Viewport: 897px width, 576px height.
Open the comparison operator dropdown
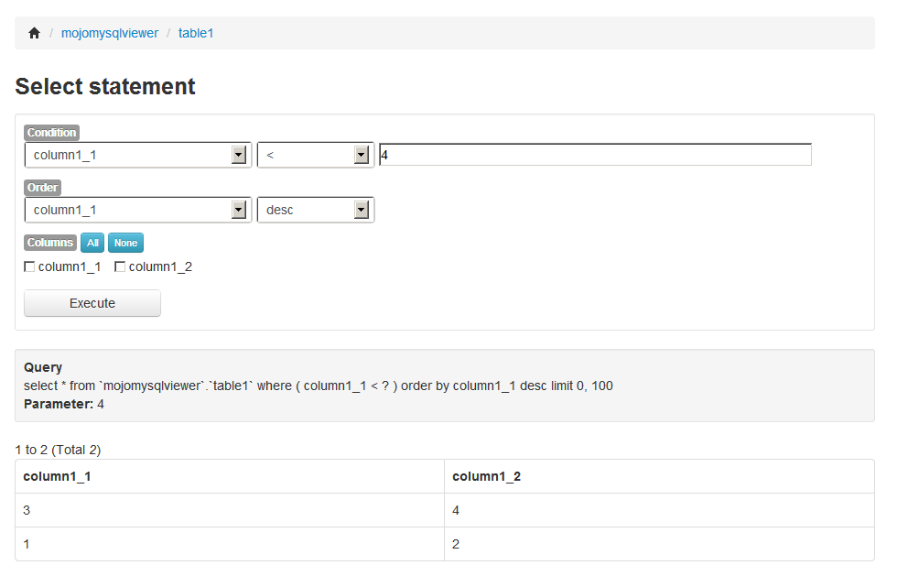coord(316,155)
